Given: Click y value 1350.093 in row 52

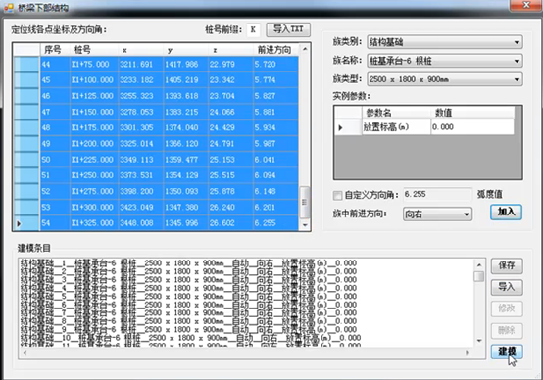Looking at the screenshot, I should [x=185, y=191].
